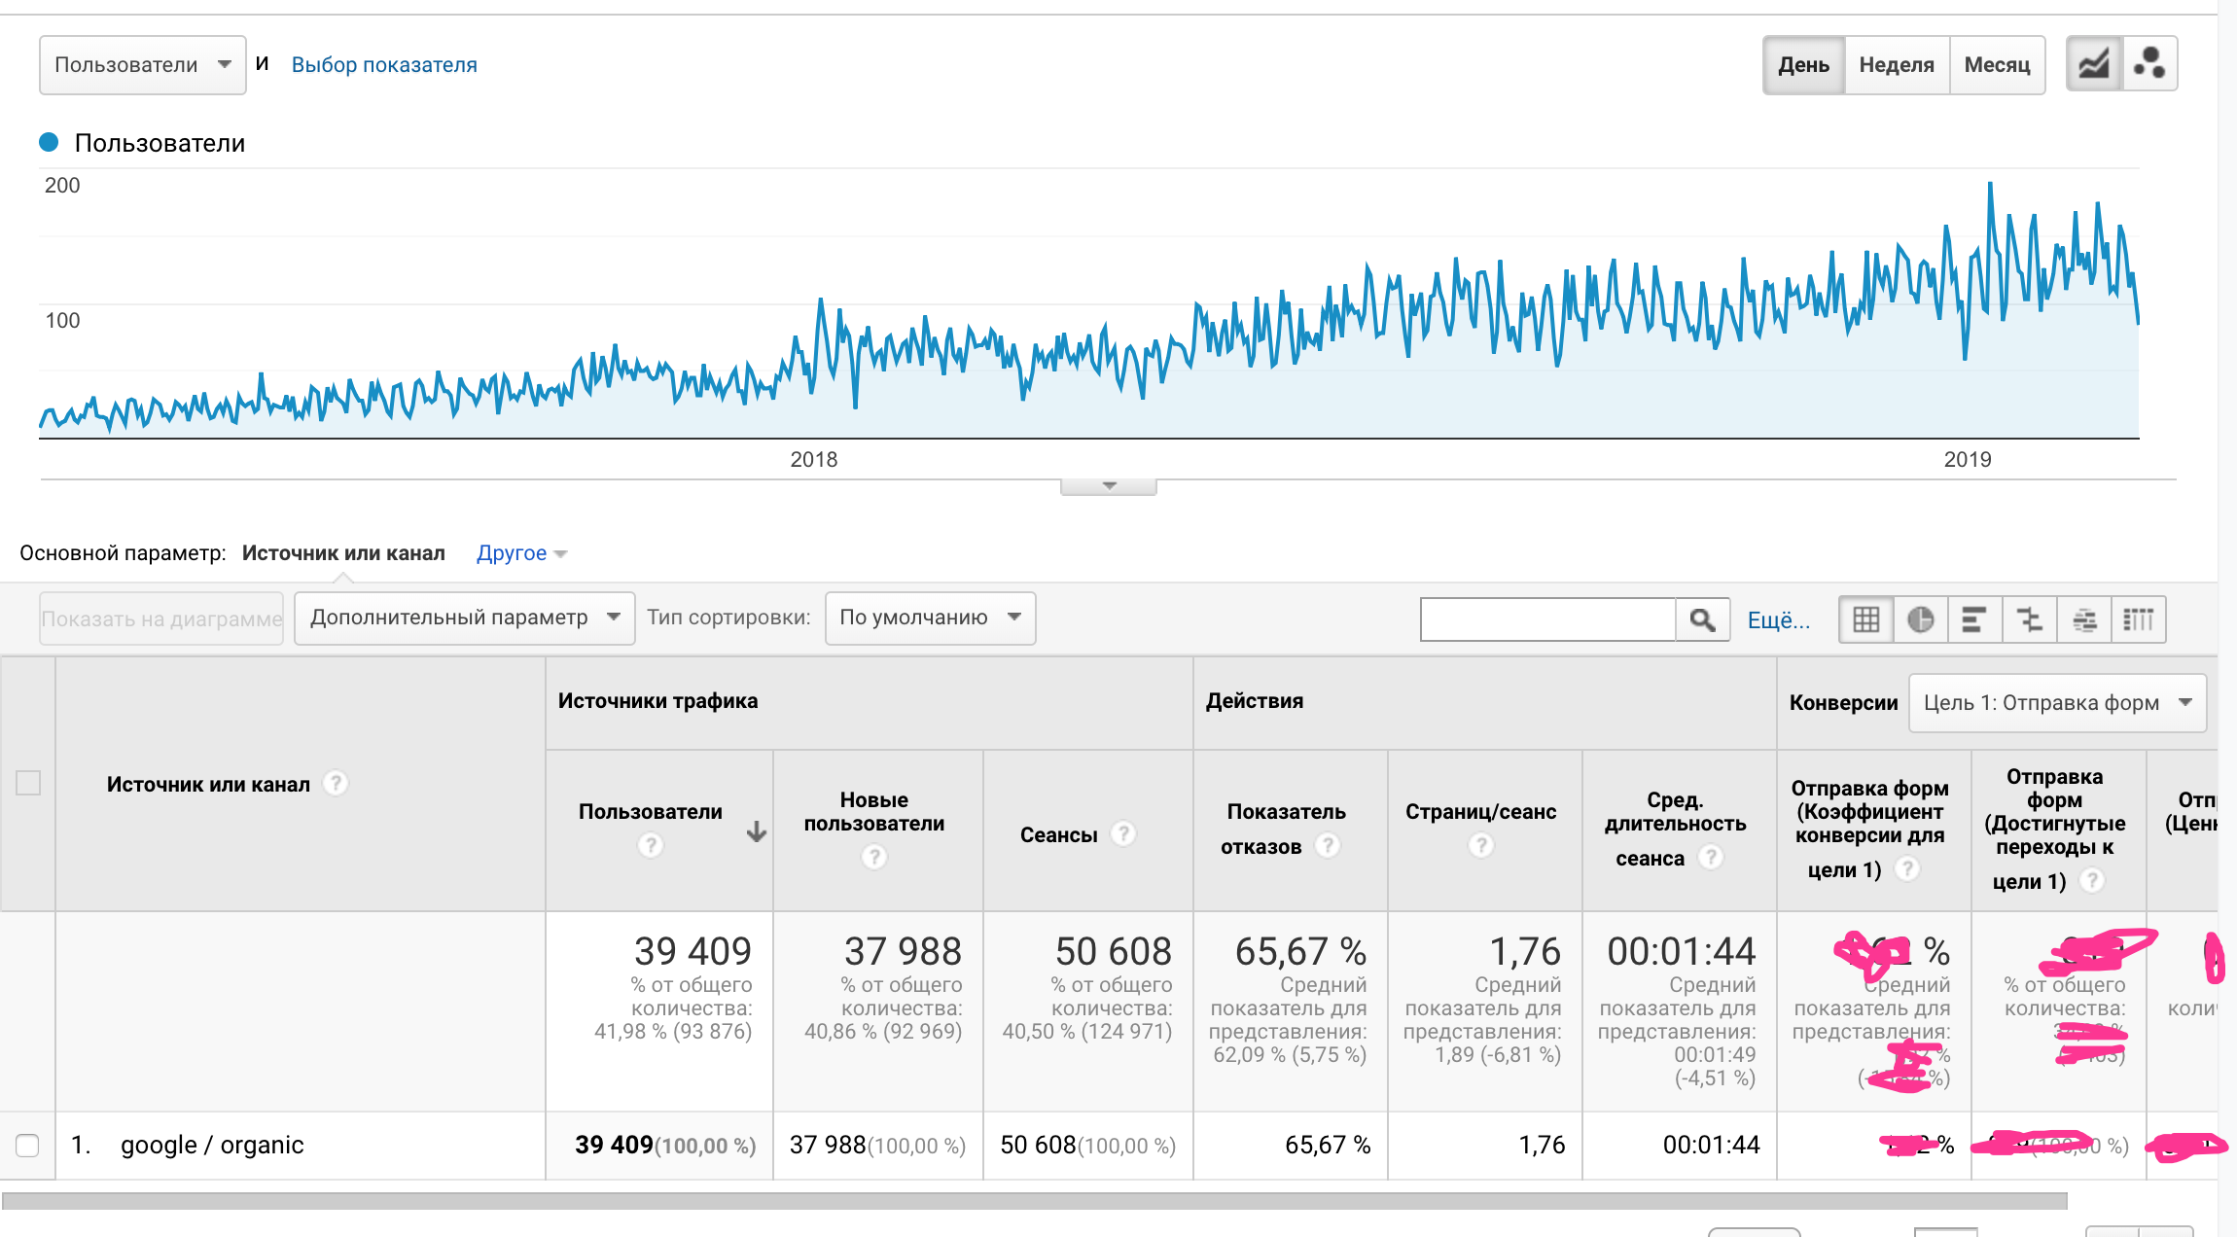This screenshot has width=2237, height=1237.
Task: Click the 2019 peak on the users chart
Action: pyautogui.click(x=1990, y=185)
